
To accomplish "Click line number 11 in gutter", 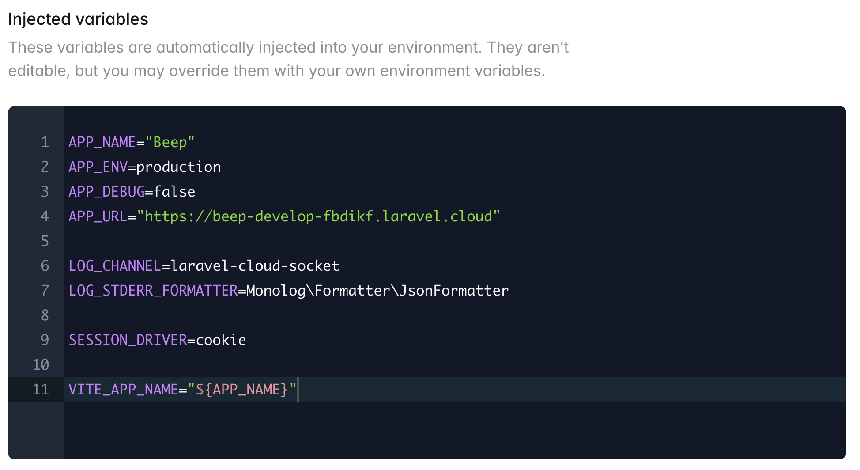I will pos(41,390).
